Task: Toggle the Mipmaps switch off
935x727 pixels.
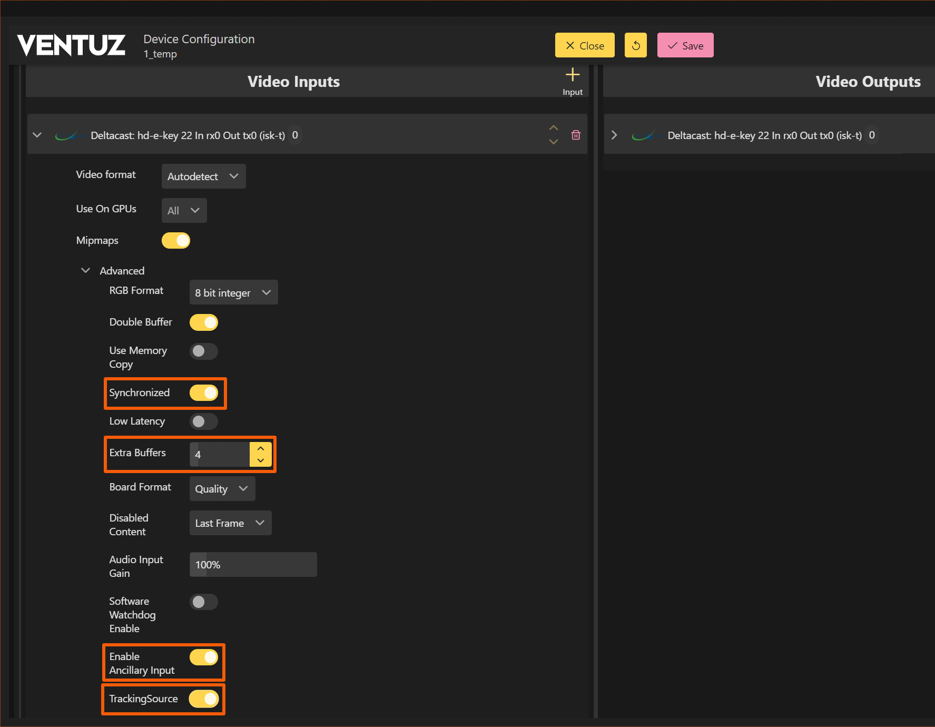Action: [176, 241]
